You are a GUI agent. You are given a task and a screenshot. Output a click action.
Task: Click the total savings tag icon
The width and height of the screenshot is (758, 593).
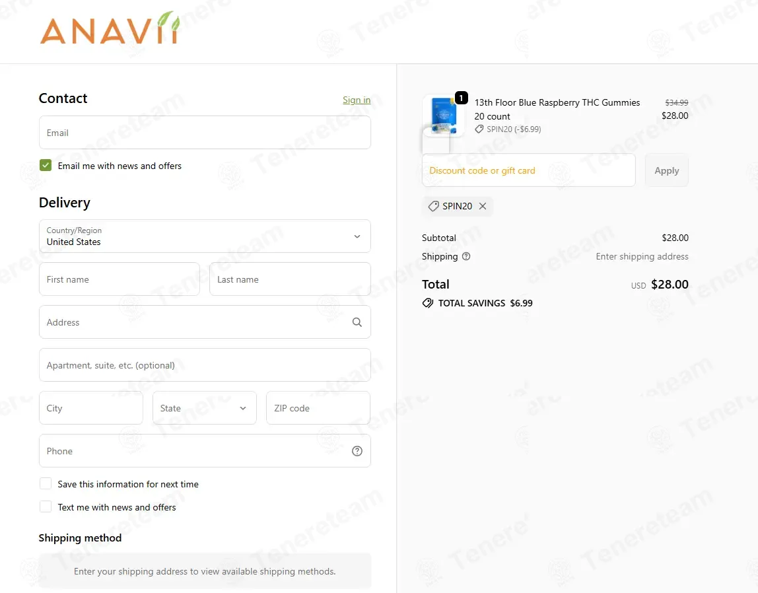click(x=427, y=303)
